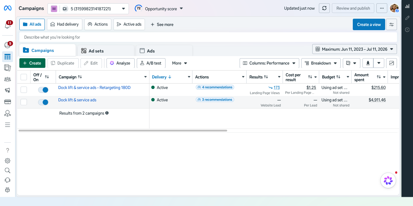Image resolution: width=413 pixels, height=206 pixels.
Task: Click the horizontal table scrollbar
Action: (x=123, y=131)
